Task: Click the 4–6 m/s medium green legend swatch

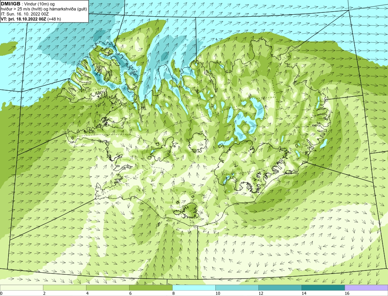Action: click(x=107, y=287)
